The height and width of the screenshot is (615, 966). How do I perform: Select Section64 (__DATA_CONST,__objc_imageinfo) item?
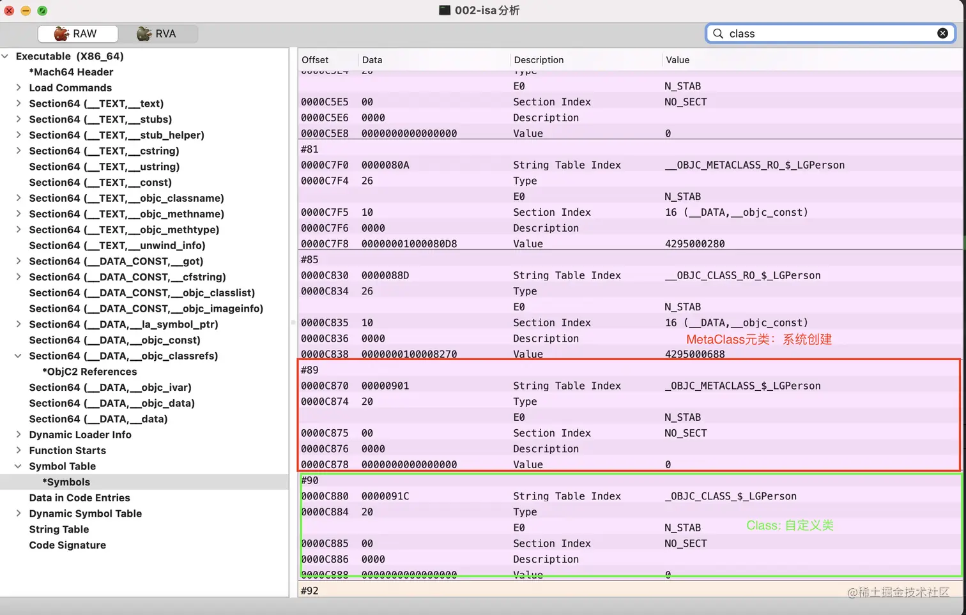click(x=146, y=308)
